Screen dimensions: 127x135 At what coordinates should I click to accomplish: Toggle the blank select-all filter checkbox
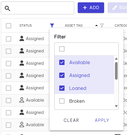(62, 49)
